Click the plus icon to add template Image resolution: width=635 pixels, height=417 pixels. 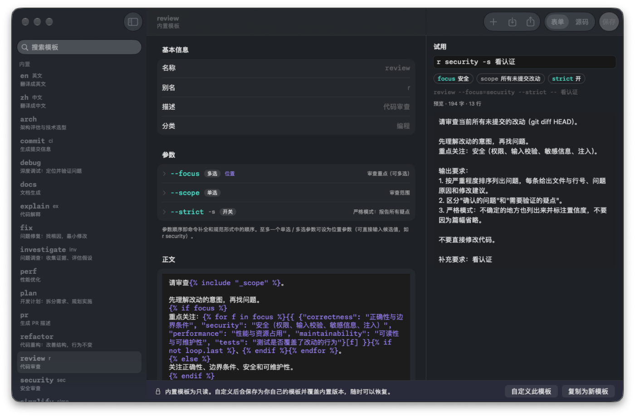coord(493,22)
